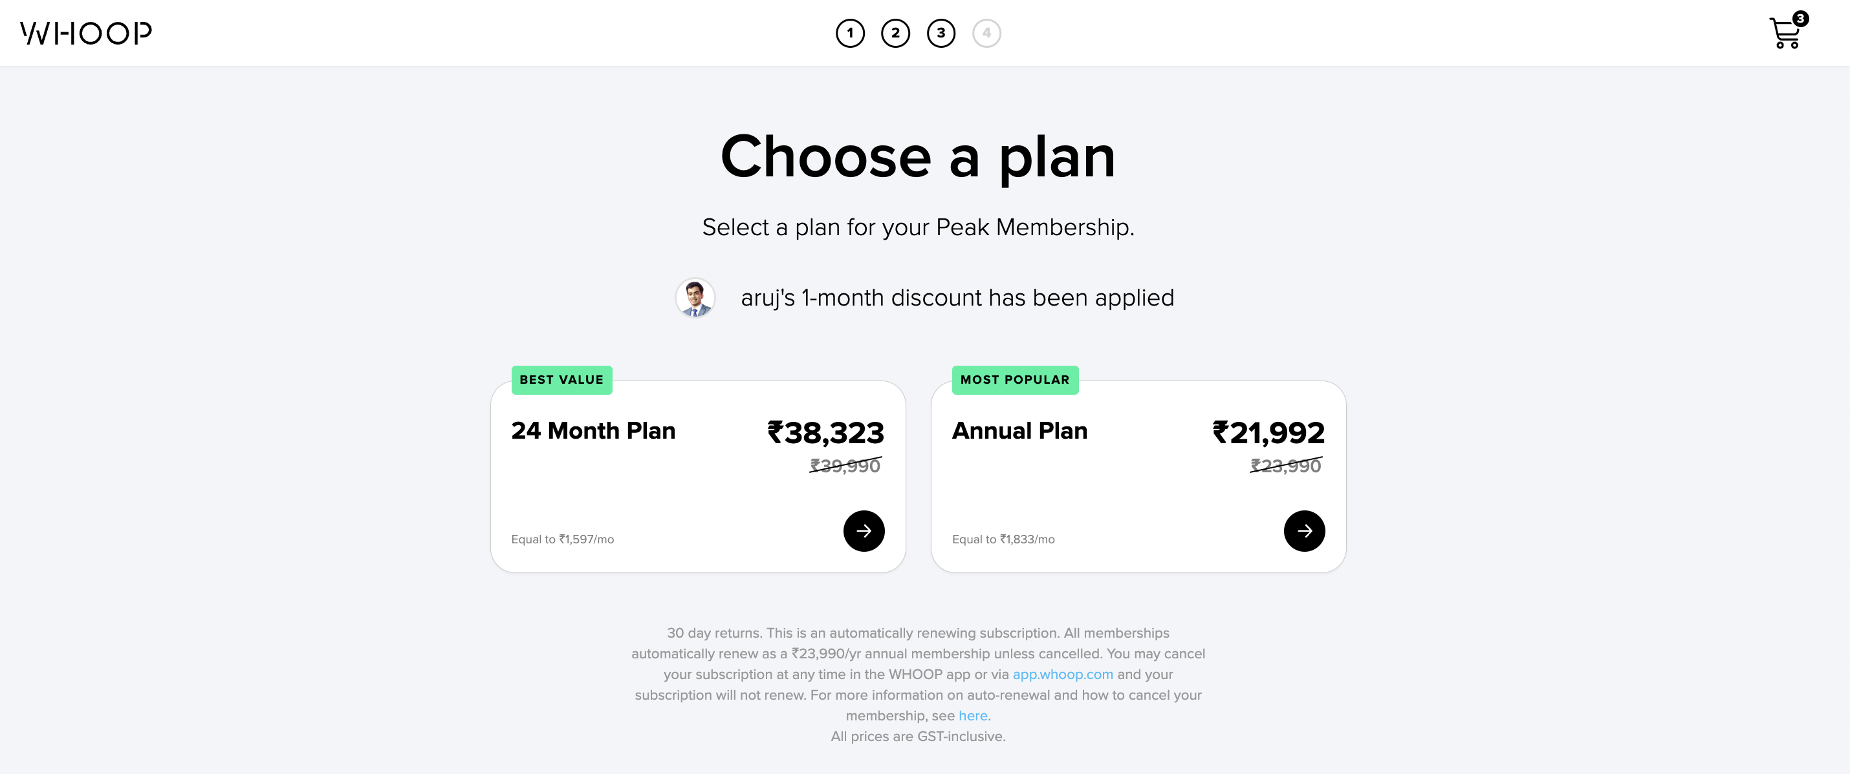Screen dimensions: 1850x774
Task: Click the ₹21,992 price
Action: (x=1268, y=433)
